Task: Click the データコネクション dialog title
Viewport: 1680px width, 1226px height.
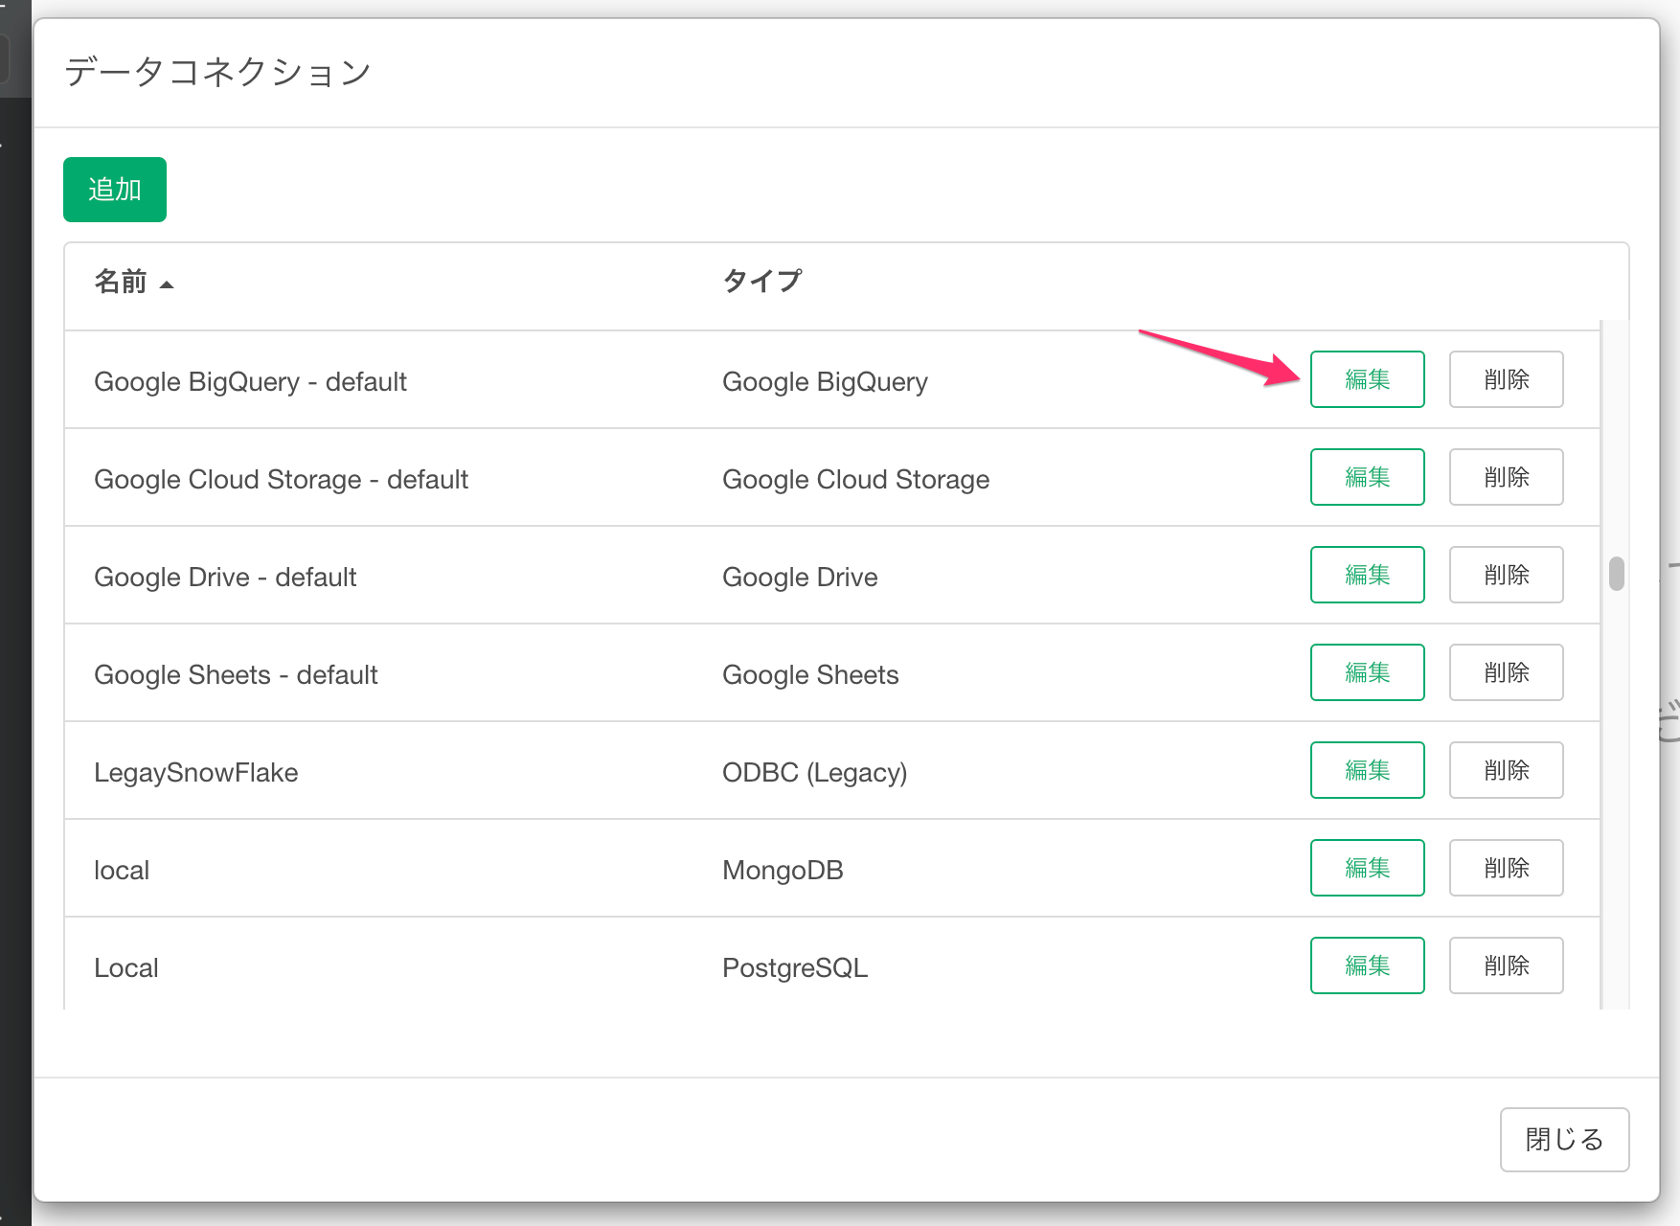Action: (217, 72)
